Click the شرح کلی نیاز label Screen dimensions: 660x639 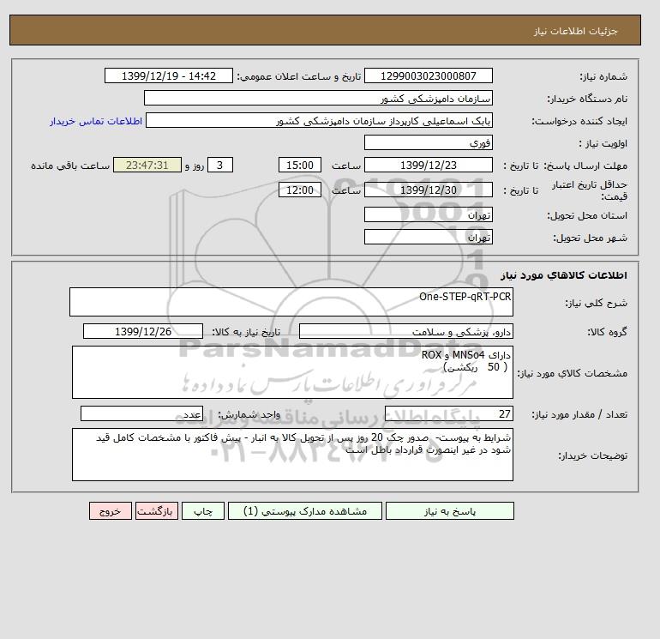(596, 303)
